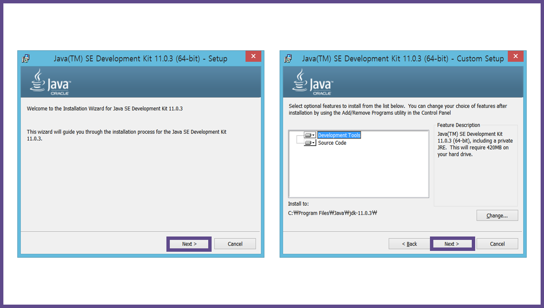Click the Feature Description label

coord(459,125)
